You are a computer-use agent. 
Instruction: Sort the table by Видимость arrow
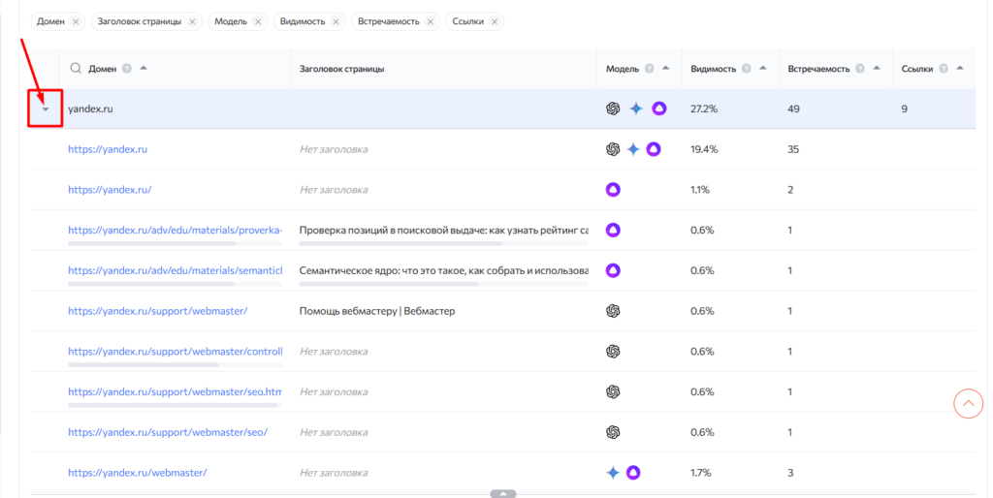click(x=762, y=68)
